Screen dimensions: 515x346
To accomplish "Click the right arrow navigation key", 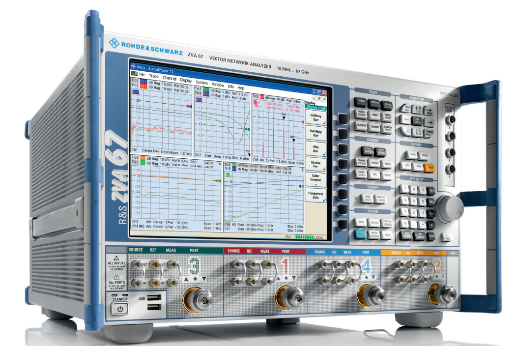I will 429,122.
